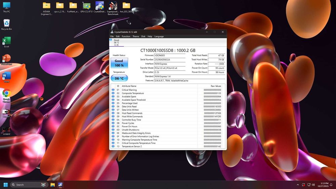Open the volume tray icon
This screenshot has width=336, height=189.
[313, 185]
